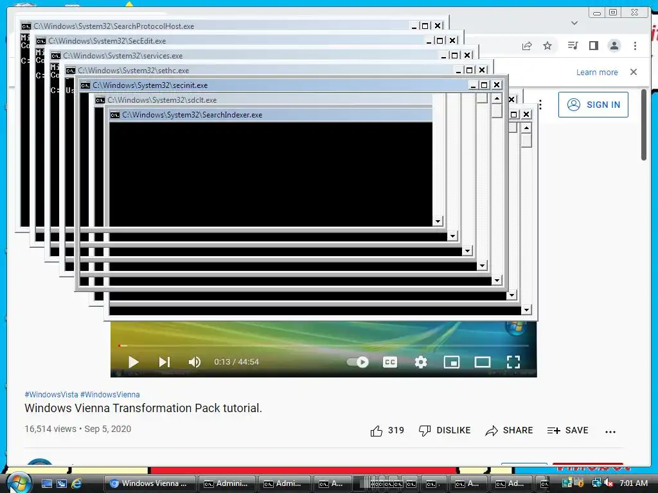The image size is (658, 493).
Task: Bookmark this page with the star
Action: (547, 46)
